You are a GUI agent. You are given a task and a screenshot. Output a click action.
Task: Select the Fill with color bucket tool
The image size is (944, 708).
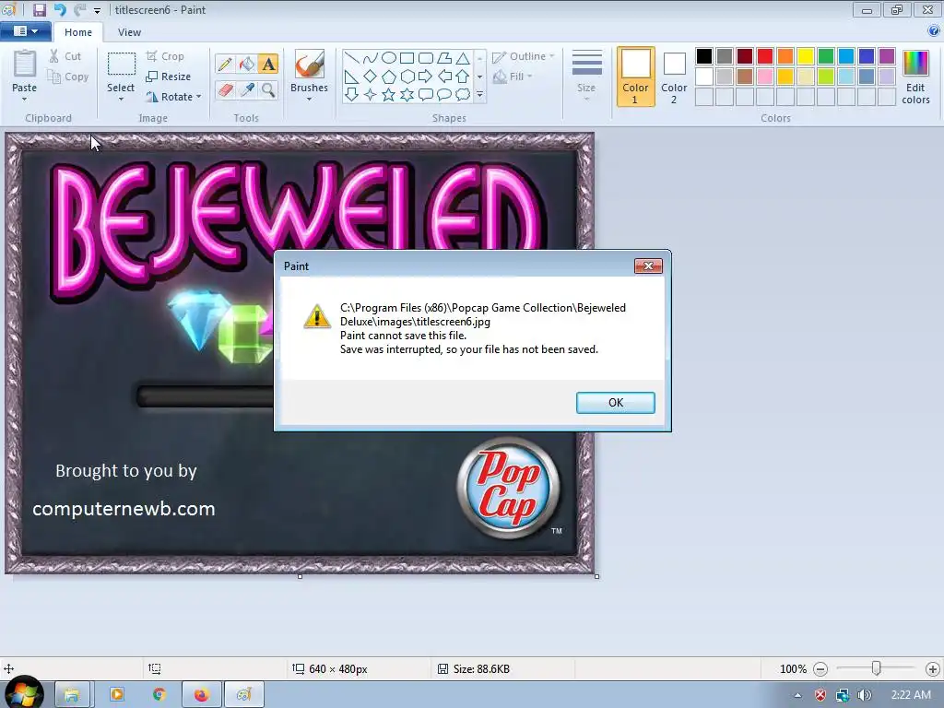(x=247, y=64)
